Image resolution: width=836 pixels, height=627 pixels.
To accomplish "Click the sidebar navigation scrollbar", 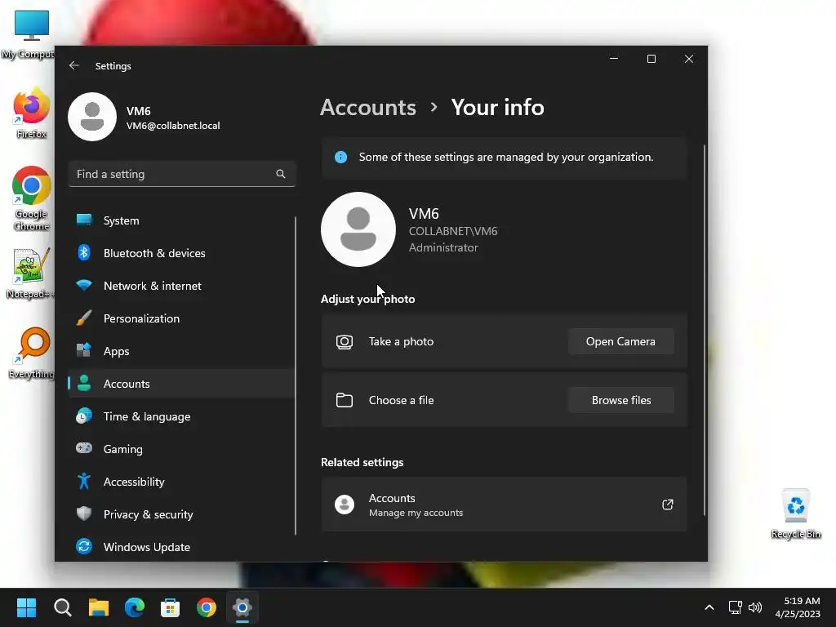I will 296,376.
